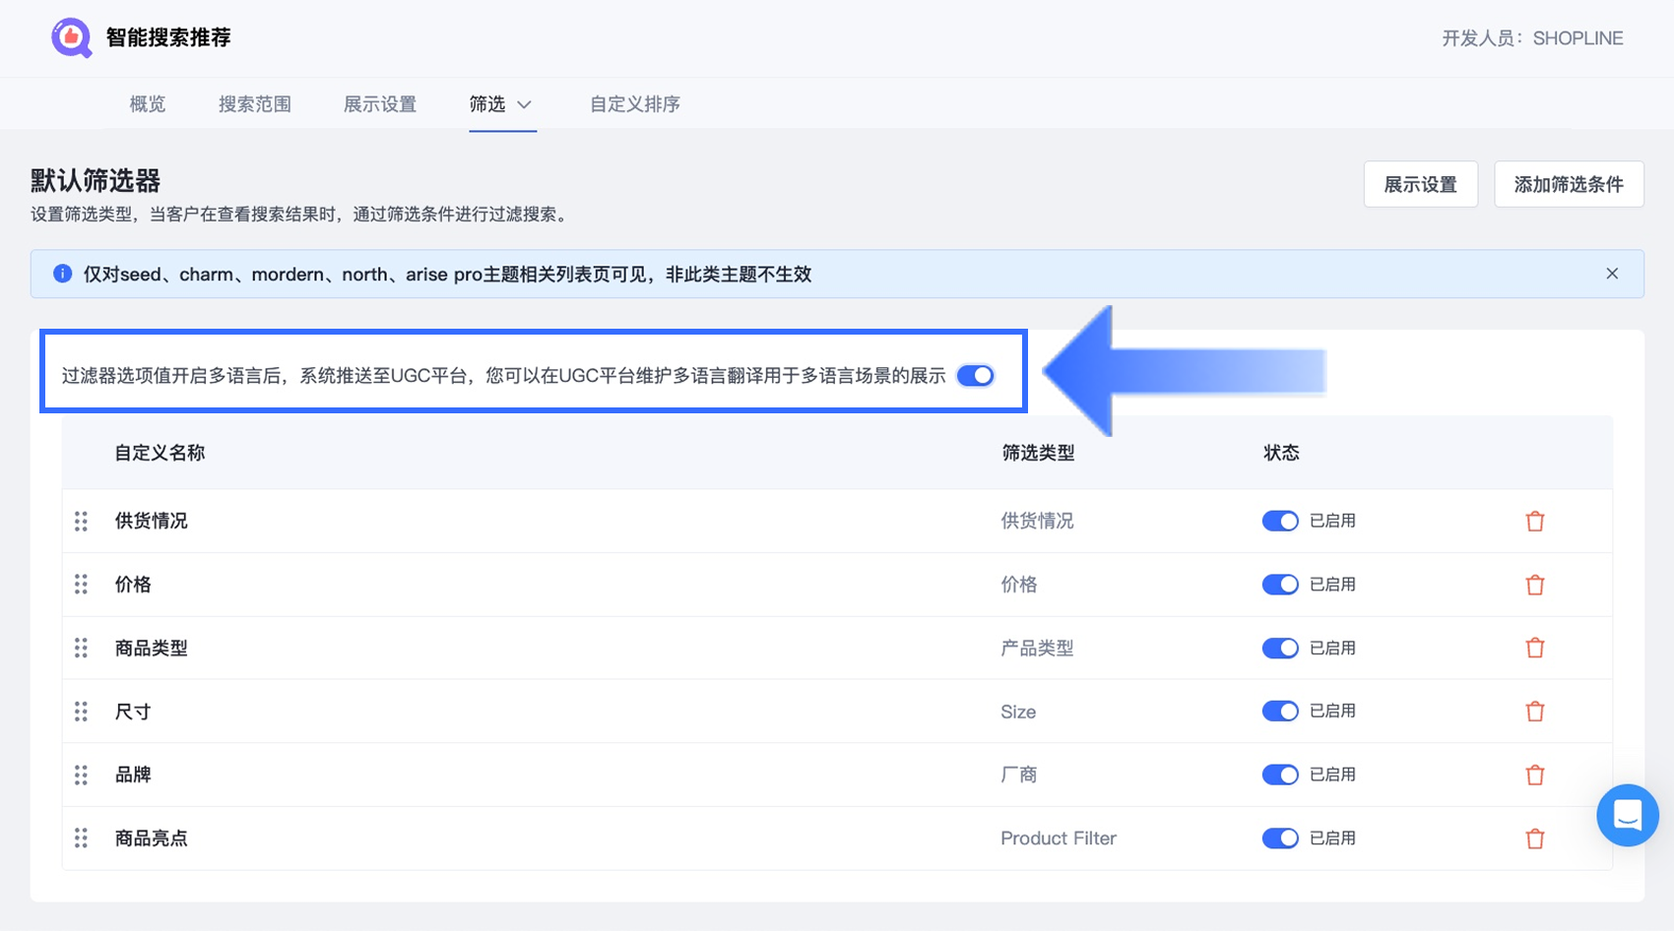Viewport: 1674px width, 931px height.
Task: Disable the 商品类型 filter toggle
Action: click(x=1280, y=648)
